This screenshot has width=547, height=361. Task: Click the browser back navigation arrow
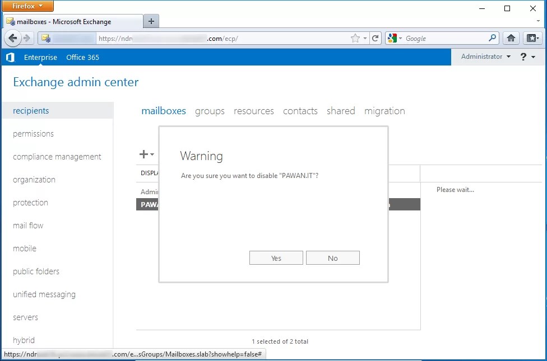[12, 38]
